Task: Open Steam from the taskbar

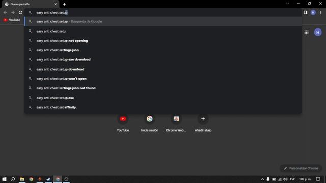Action: [x=49, y=179]
